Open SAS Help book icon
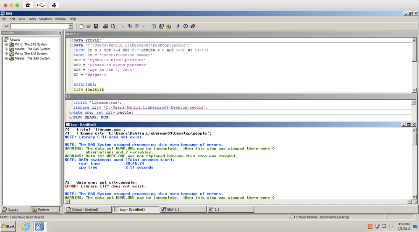This screenshot has height=232, width=419. click(x=193, y=26)
